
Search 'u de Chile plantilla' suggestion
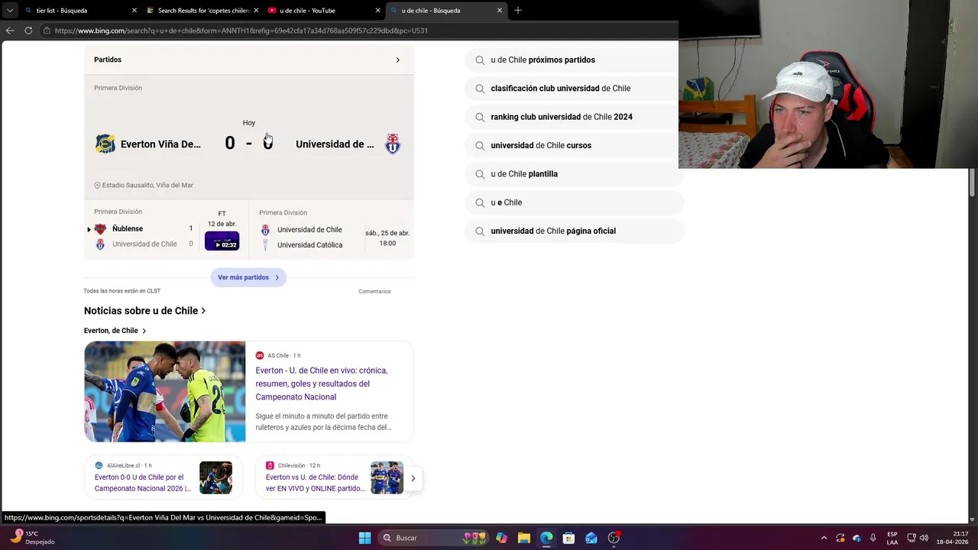pos(573,174)
